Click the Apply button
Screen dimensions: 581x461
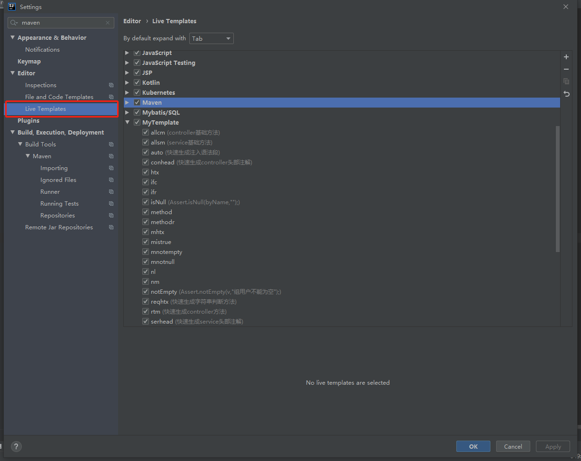(553, 446)
